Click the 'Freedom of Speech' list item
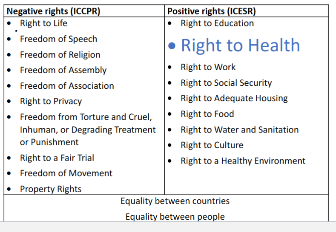This screenshot has height=232, width=336. [58, 39]
